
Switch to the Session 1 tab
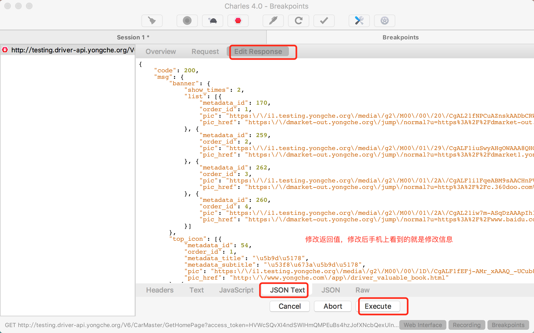(133, 37)
